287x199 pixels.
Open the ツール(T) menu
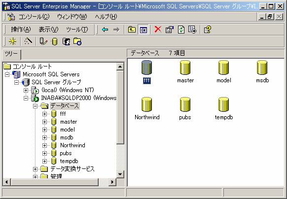(77, 30)
